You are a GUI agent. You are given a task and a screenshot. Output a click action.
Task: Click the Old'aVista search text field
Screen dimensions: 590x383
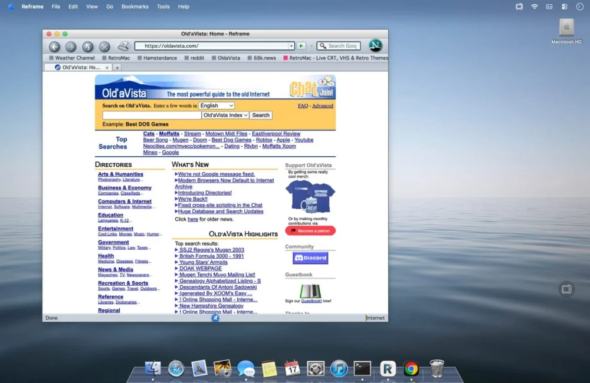pyautogui.click(x=152, y=115)
